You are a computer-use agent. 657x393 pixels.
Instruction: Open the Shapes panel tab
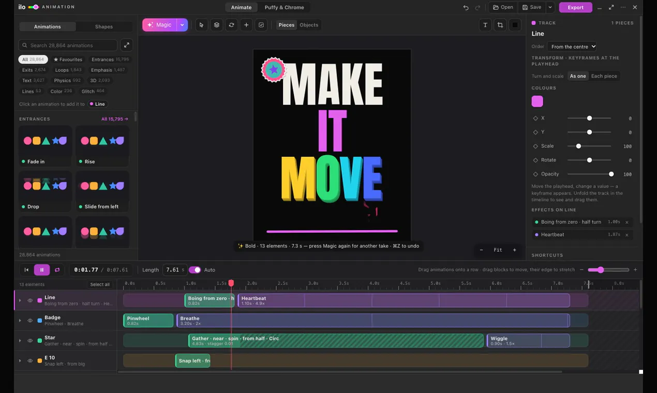tap(104, 26)
